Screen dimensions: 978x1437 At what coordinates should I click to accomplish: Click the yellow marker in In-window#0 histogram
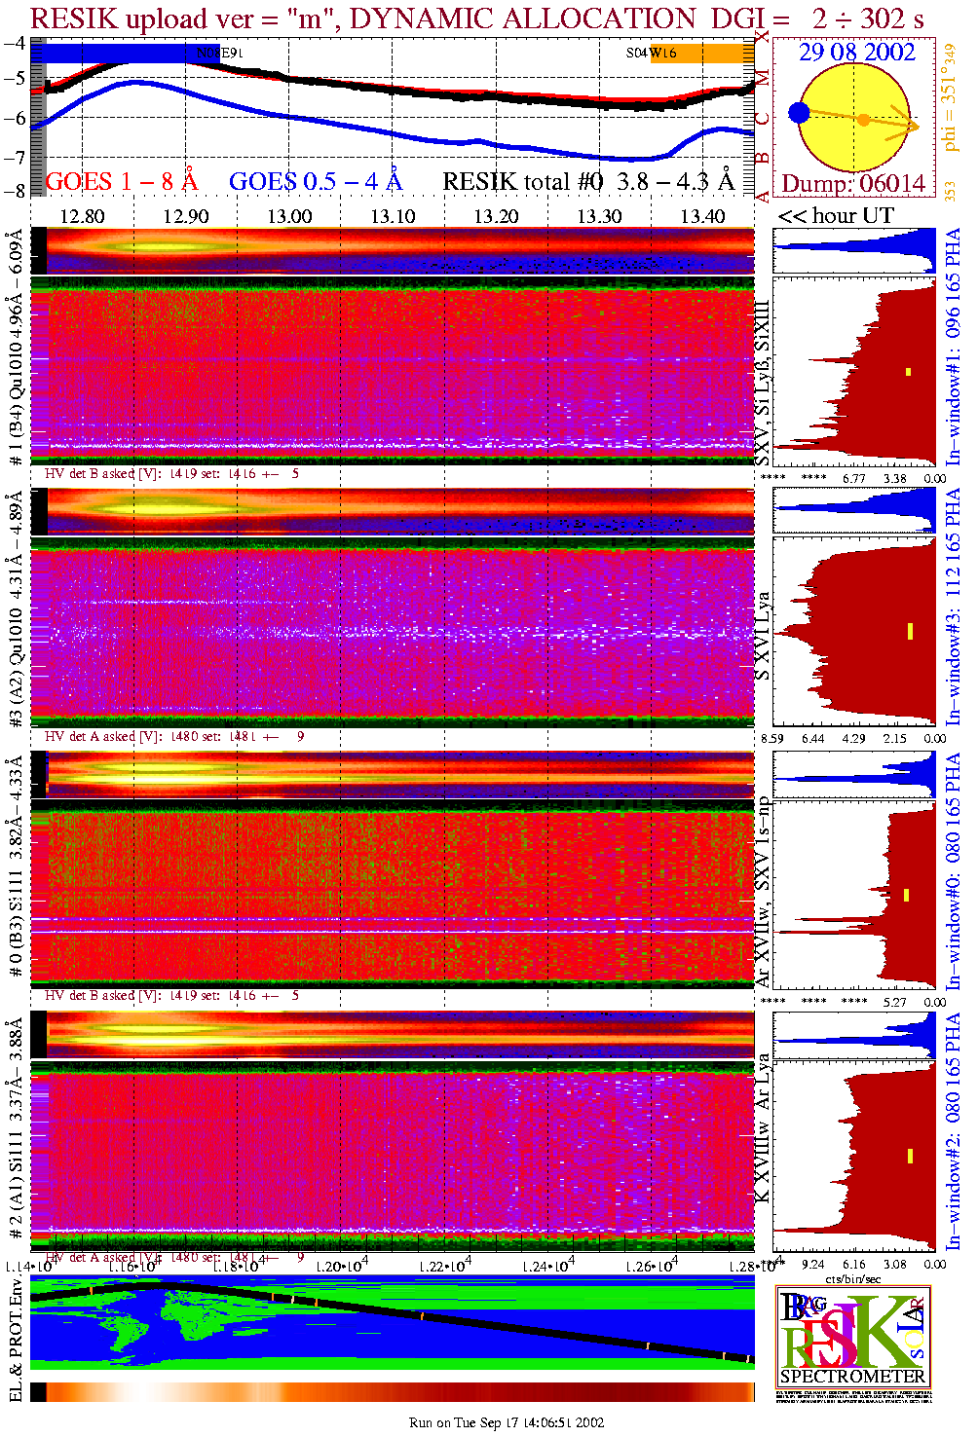coord(907,895)
